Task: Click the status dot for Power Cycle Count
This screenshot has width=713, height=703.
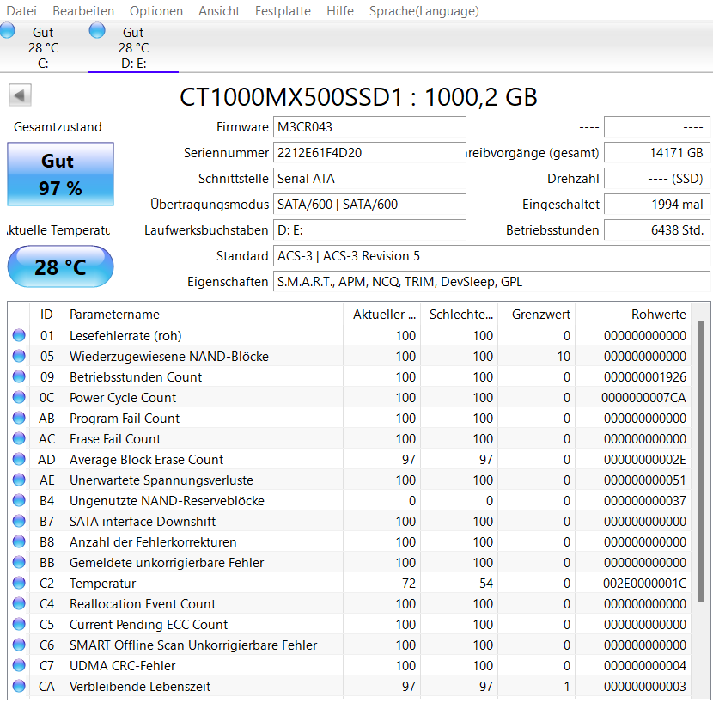Action: point(19,397)
